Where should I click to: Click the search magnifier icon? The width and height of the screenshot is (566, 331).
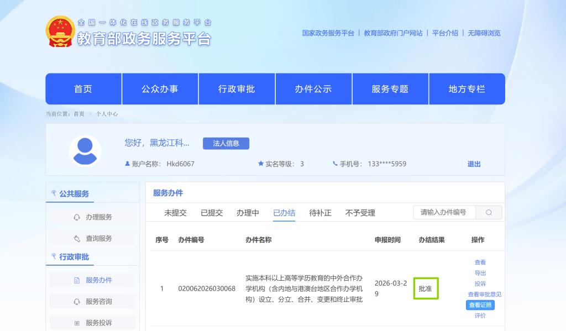[x=489, y=213]
